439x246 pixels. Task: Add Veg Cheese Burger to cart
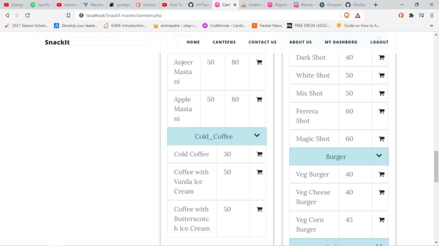coord(381,192)
